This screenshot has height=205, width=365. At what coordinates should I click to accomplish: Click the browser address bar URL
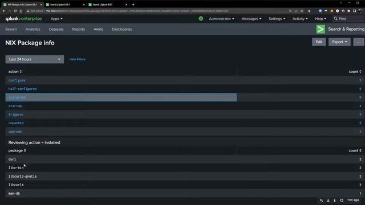click(137, 11)
